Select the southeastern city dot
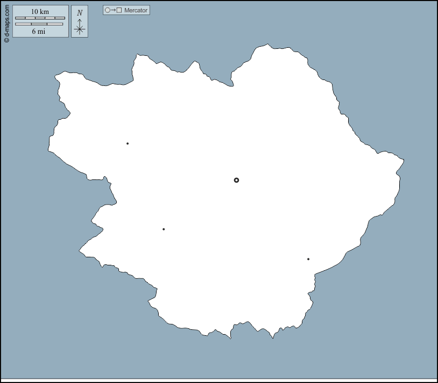Image resolution: width=438 pixels, height=383 pixels. pos(308,259)
